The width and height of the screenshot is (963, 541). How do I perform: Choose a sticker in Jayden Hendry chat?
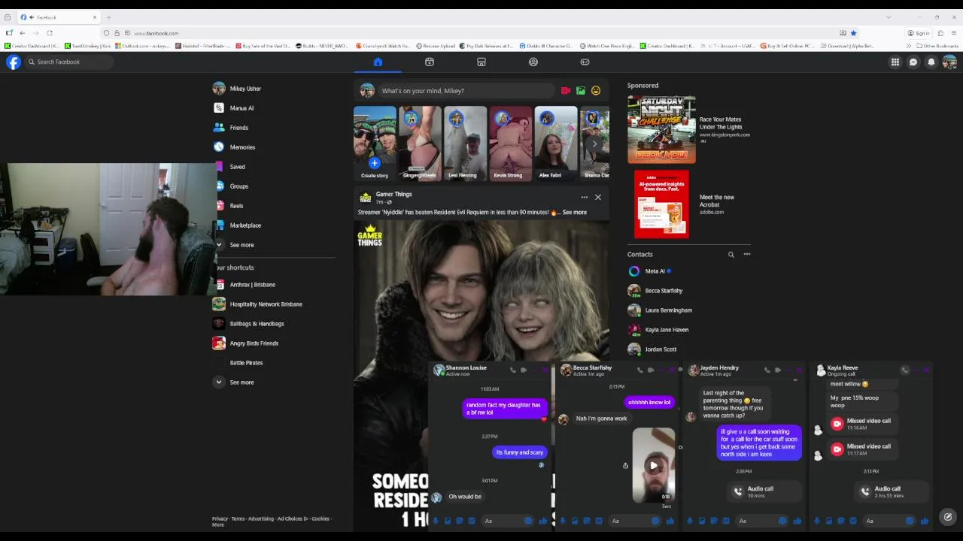tap(714, 521)
